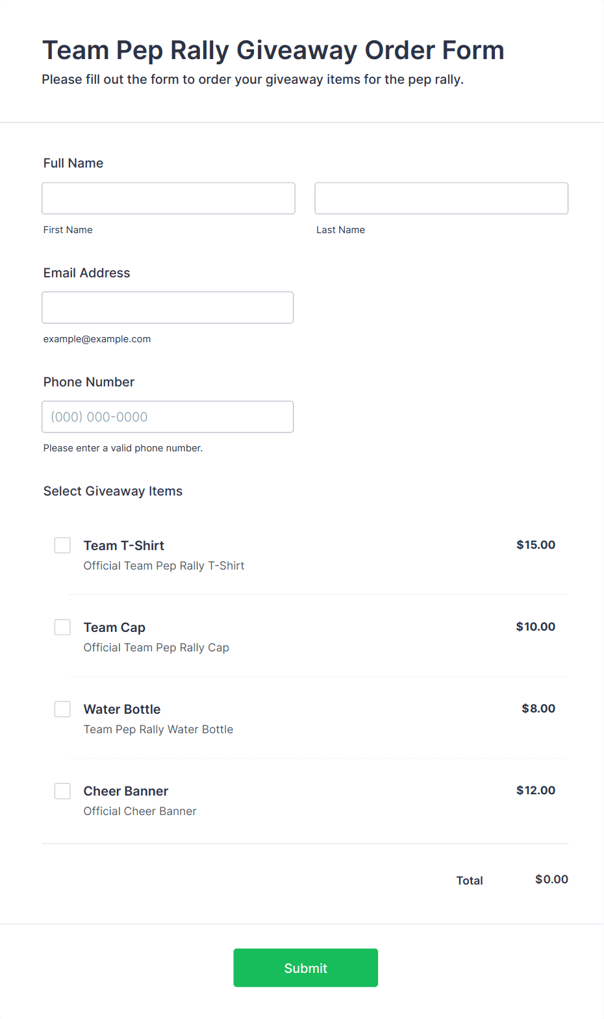Click the Phone Number input field
Screen dimensions: 604x1019
coord(168,416)
